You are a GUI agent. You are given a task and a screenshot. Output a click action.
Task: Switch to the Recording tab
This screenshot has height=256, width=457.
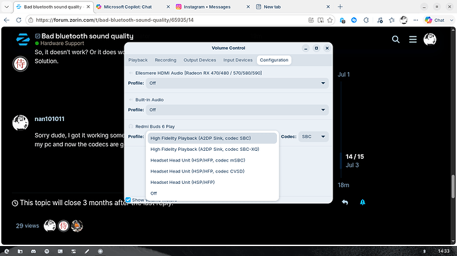pyautogui.click(x=166, y=60)
